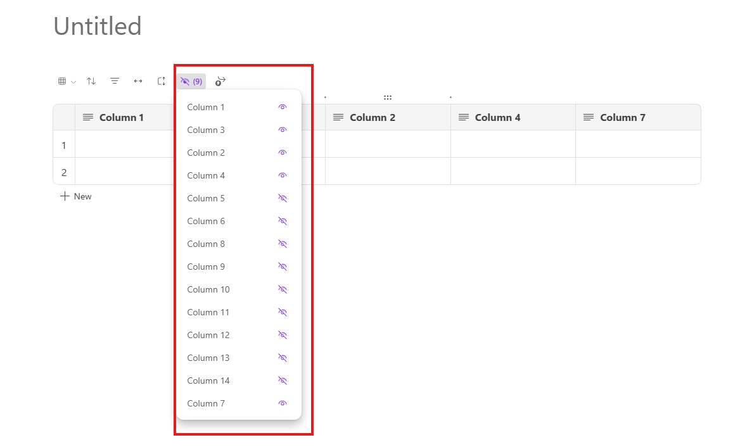Screen dimensions: 740x447
Task: Hide Column 1 using its eye toggle
Action: [x=282, y=107]
